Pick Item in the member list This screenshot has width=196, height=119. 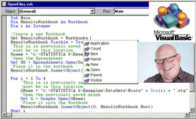click(94, 54)
